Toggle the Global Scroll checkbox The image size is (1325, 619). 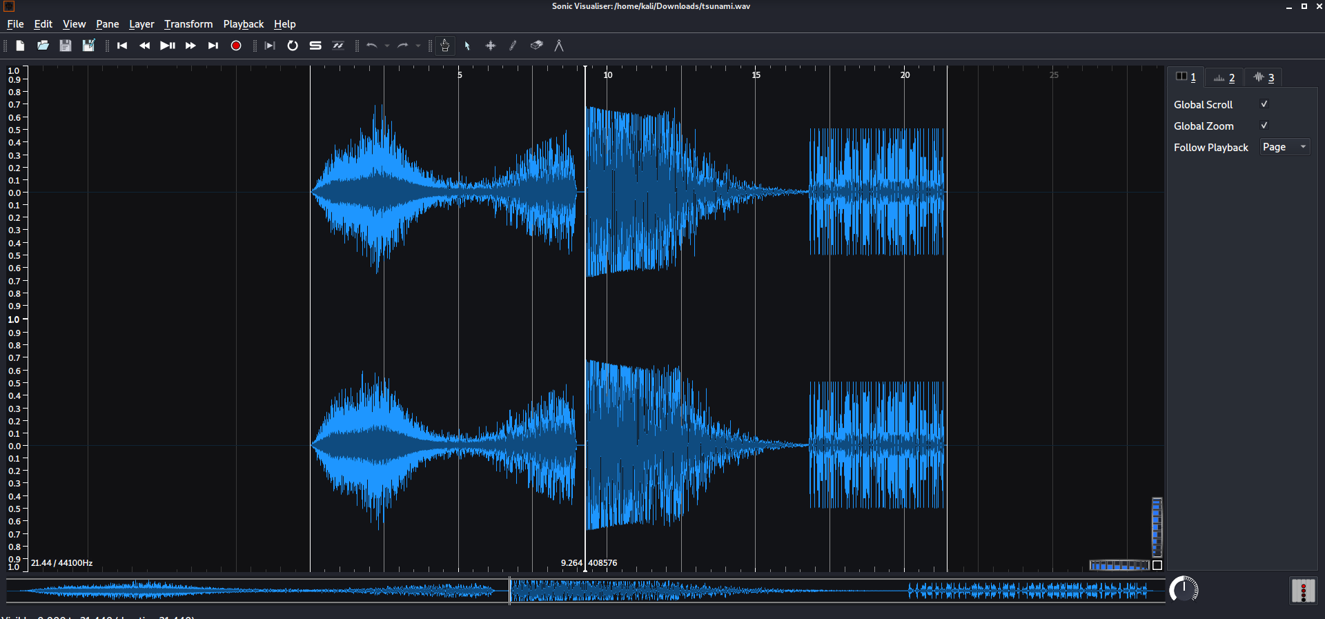click(1264, 104)
